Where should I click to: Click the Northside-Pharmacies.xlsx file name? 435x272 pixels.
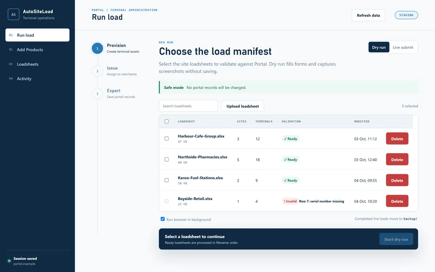pyautogui.click(x=203, y=157)
